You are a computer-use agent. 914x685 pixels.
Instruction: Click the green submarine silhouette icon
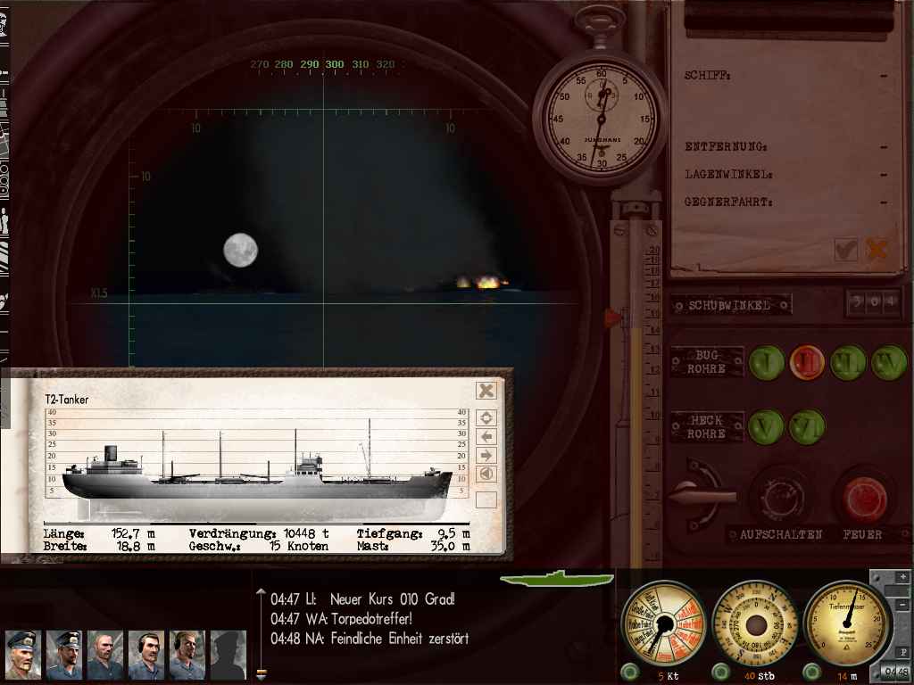pos(557,578)
